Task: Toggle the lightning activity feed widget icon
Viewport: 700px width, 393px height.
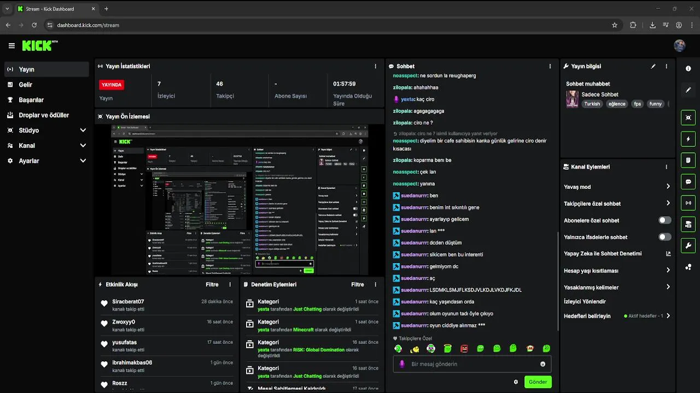Action: (x=688, y=139)
